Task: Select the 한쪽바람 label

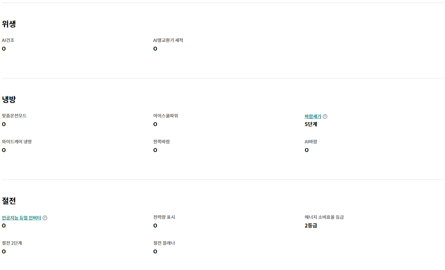Action: click(161, 142)
